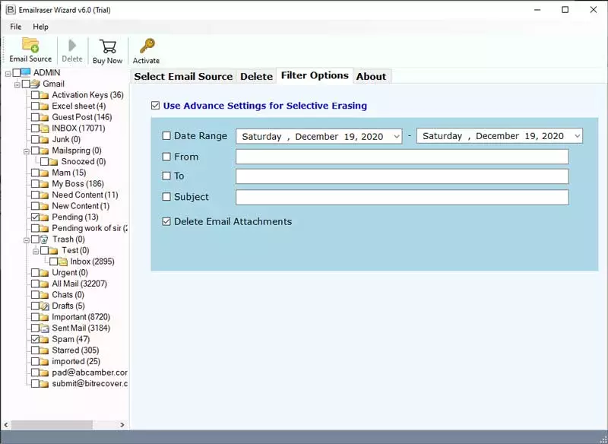Viewport: 608px width, 444px height.
Task: Open Buy Now shopping cart icon
Action: click(x=108, y=46)
